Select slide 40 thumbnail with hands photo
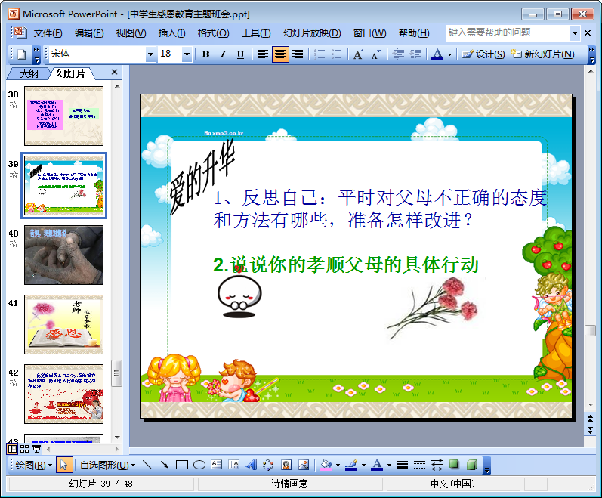The width and height of the screenshot is (602, 498). [63, 255]
